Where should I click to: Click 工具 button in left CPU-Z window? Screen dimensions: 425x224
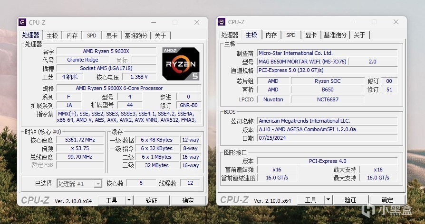click(111, 200)
